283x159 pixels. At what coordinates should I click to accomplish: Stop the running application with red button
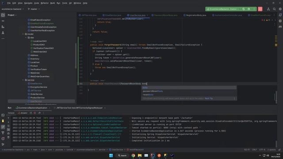click(260, 9)
